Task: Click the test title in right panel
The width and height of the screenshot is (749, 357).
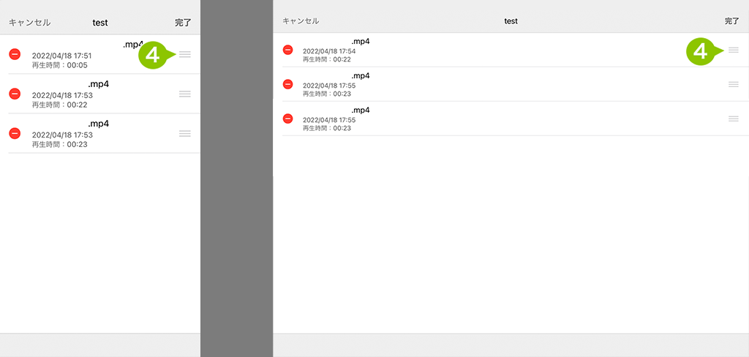Action: click(x=511, y=21)
